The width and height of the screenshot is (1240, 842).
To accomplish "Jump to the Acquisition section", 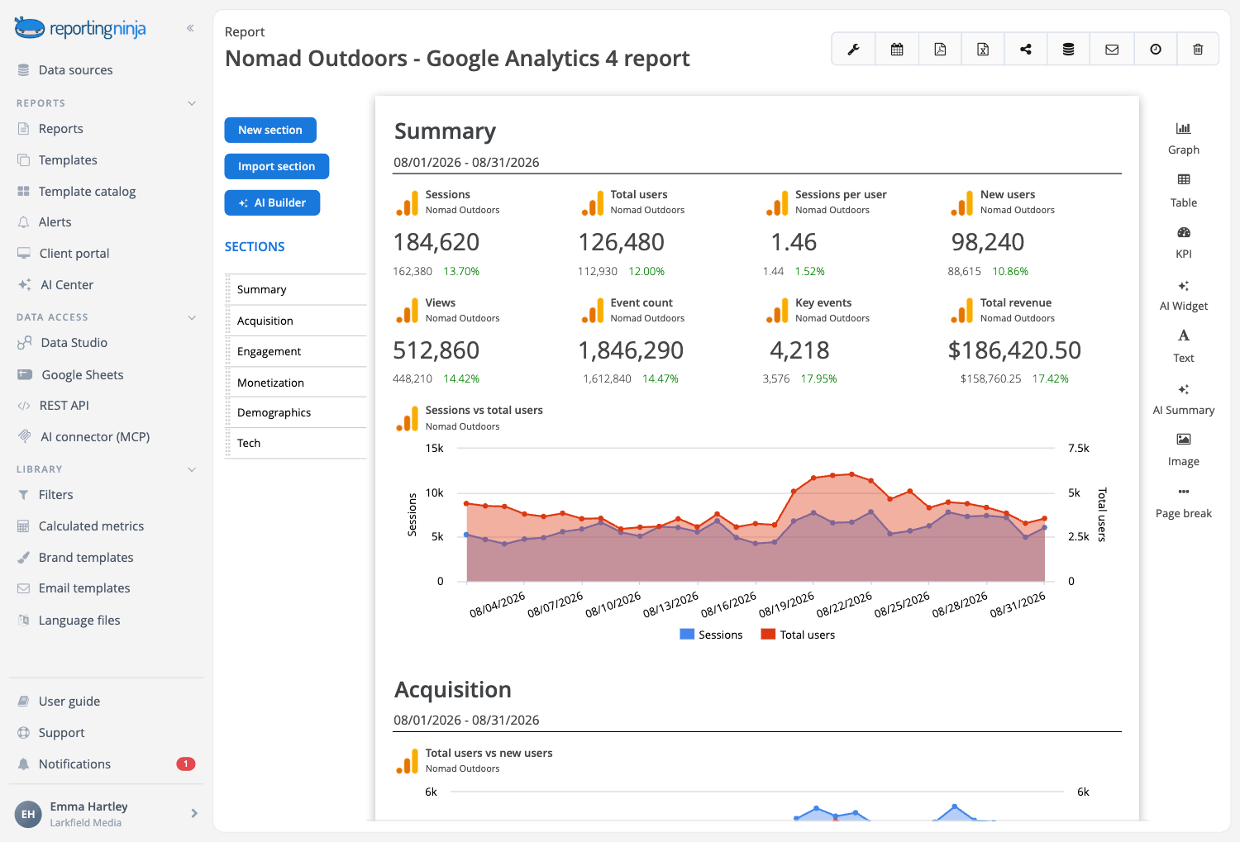I will coord(297,321).
